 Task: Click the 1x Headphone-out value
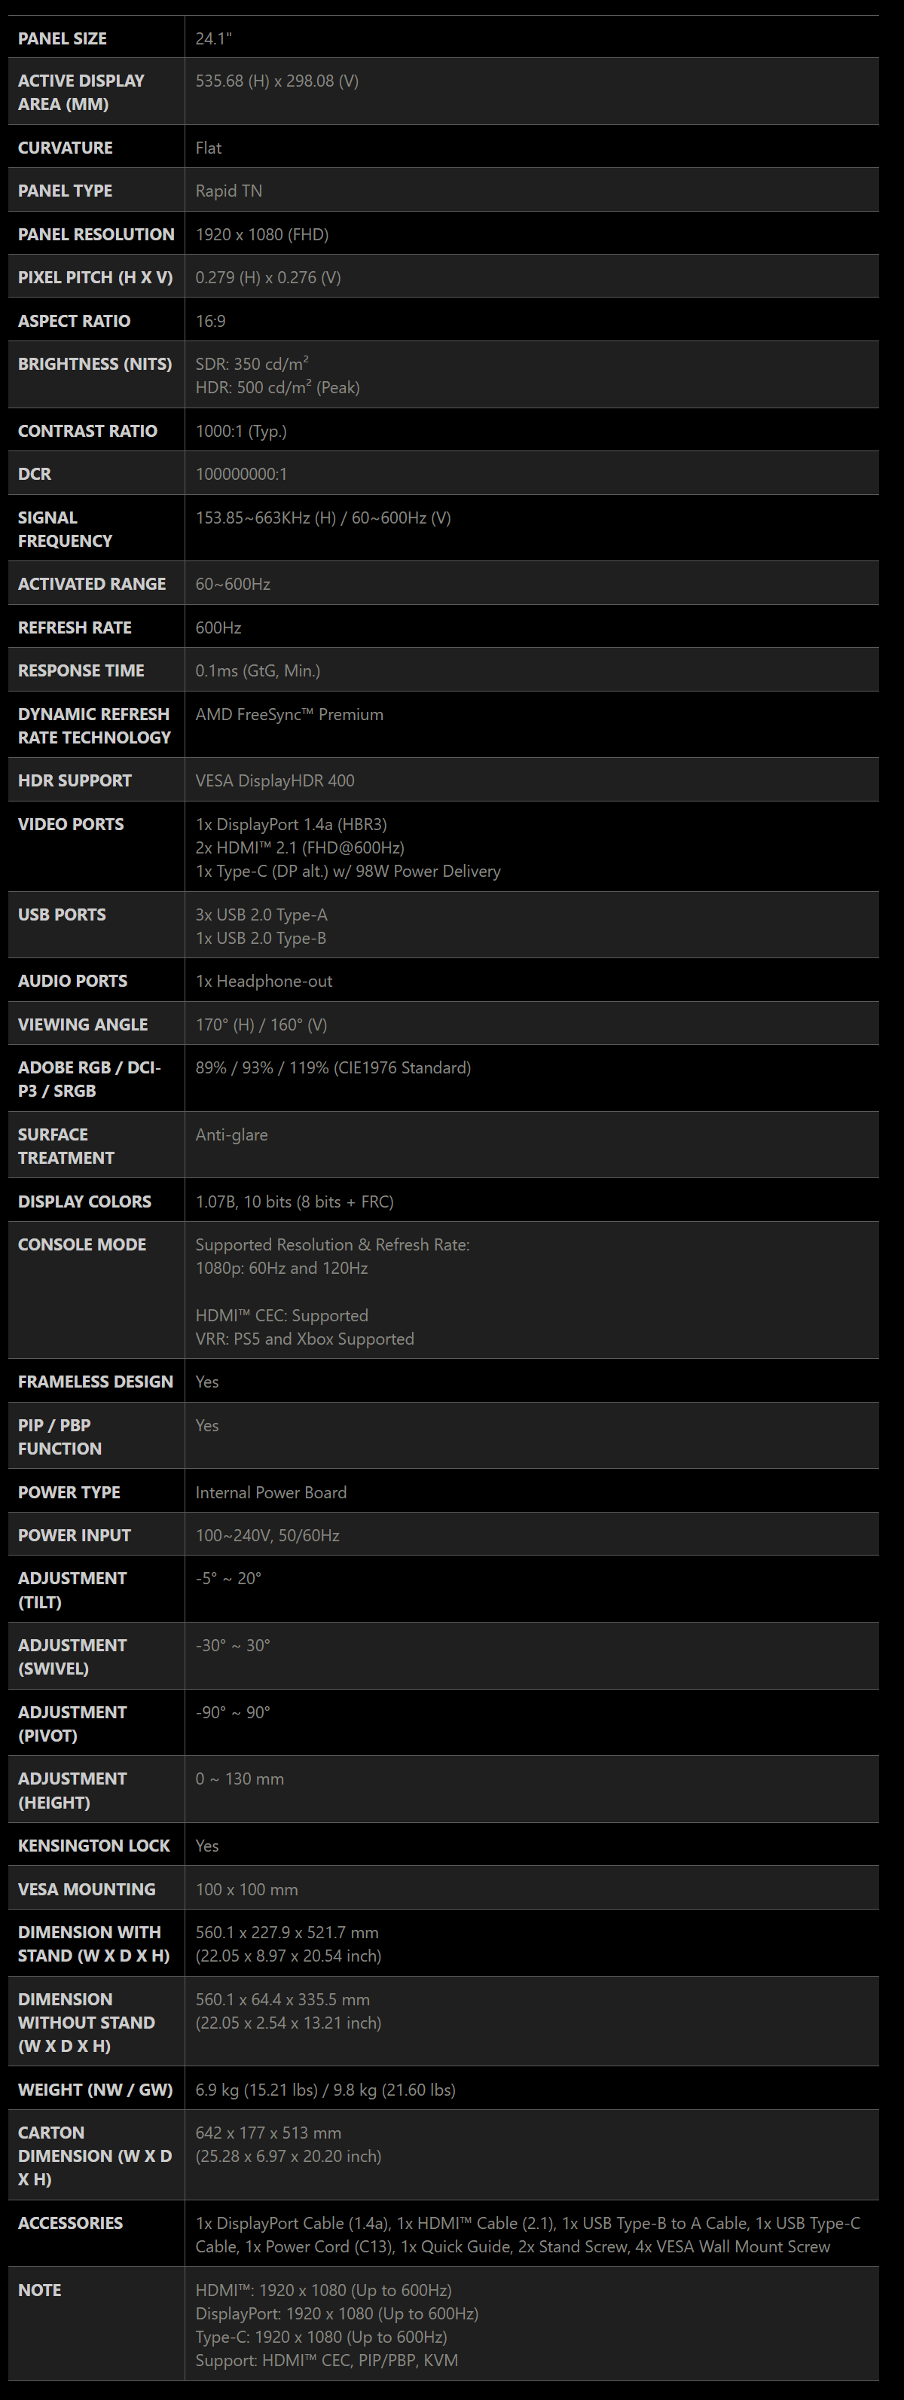[264, 981]
